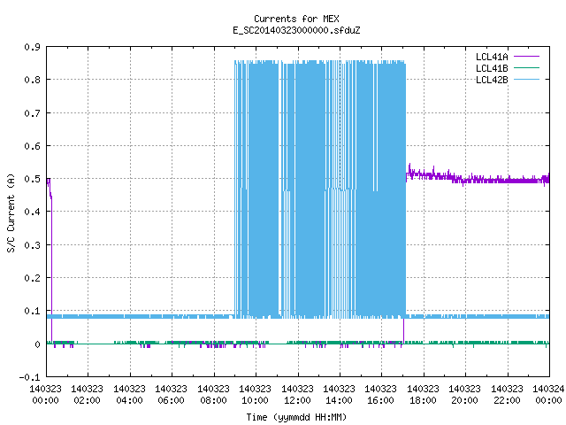The width and height of the screenshot is (566, 425).
Task: Click the 0.5 y-axis tick label
Action: pos(32,179)
